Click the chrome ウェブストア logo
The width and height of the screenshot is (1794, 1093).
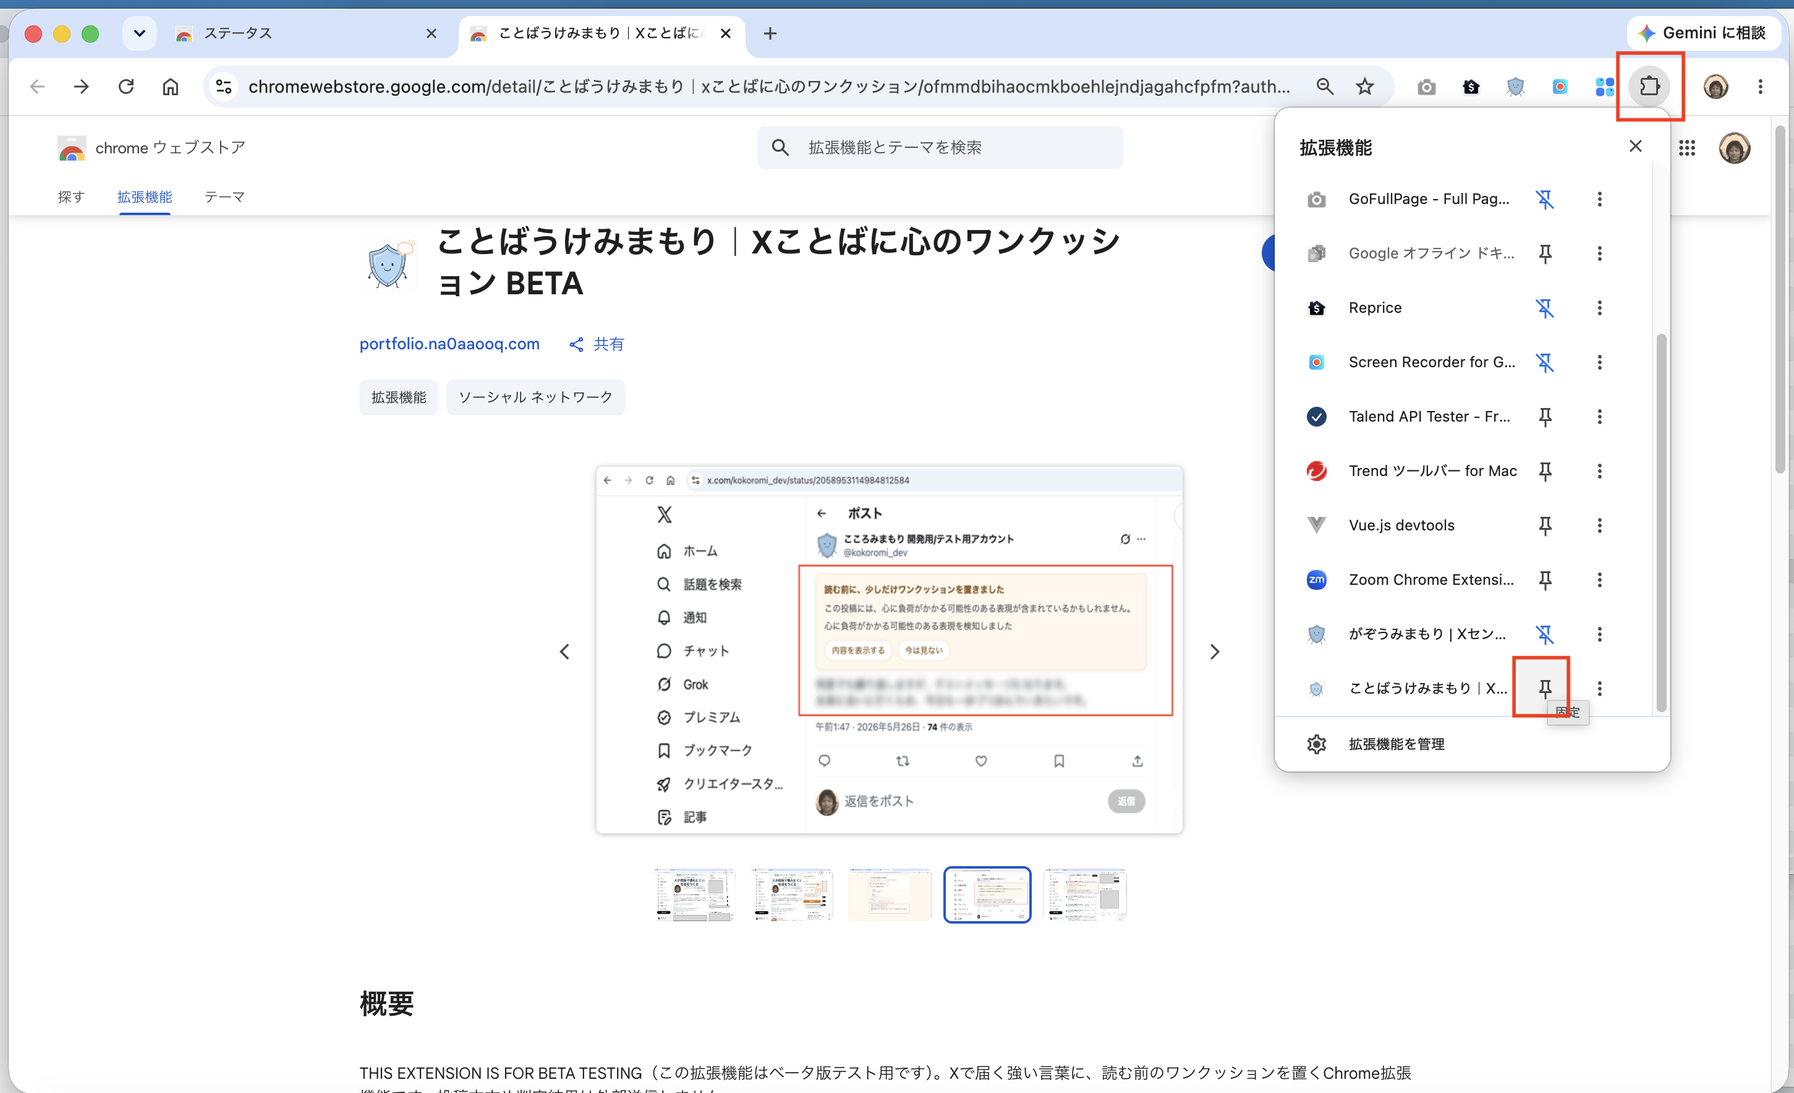(151, 148)
